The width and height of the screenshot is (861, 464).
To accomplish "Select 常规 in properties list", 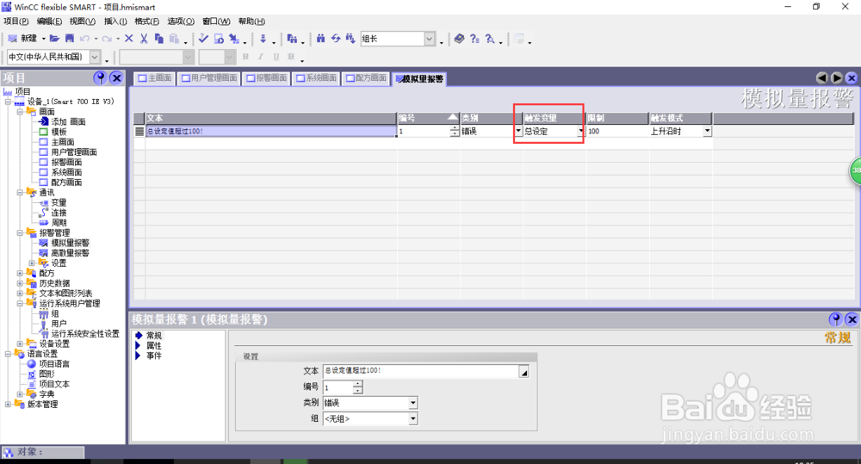I will (154, 336).
